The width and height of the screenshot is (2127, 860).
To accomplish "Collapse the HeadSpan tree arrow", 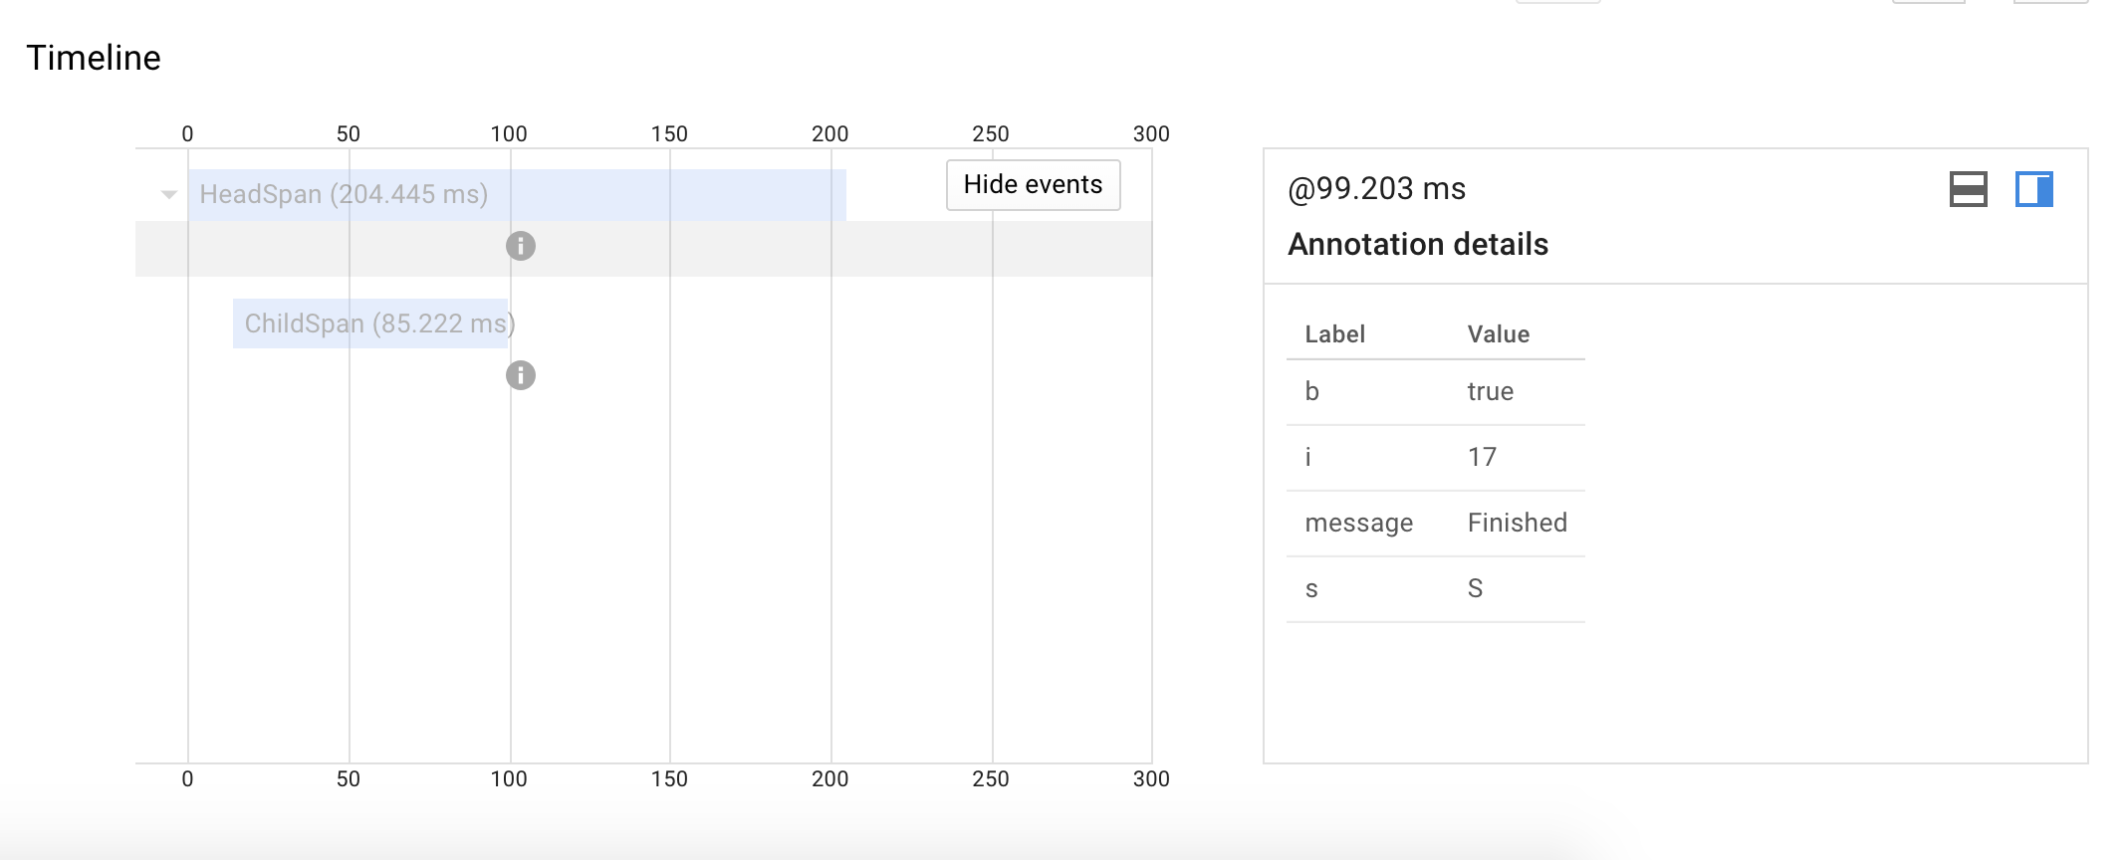I will point(169,195).
